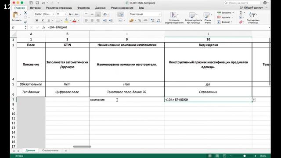Expand the formula bar chevron

click(269, 27)
